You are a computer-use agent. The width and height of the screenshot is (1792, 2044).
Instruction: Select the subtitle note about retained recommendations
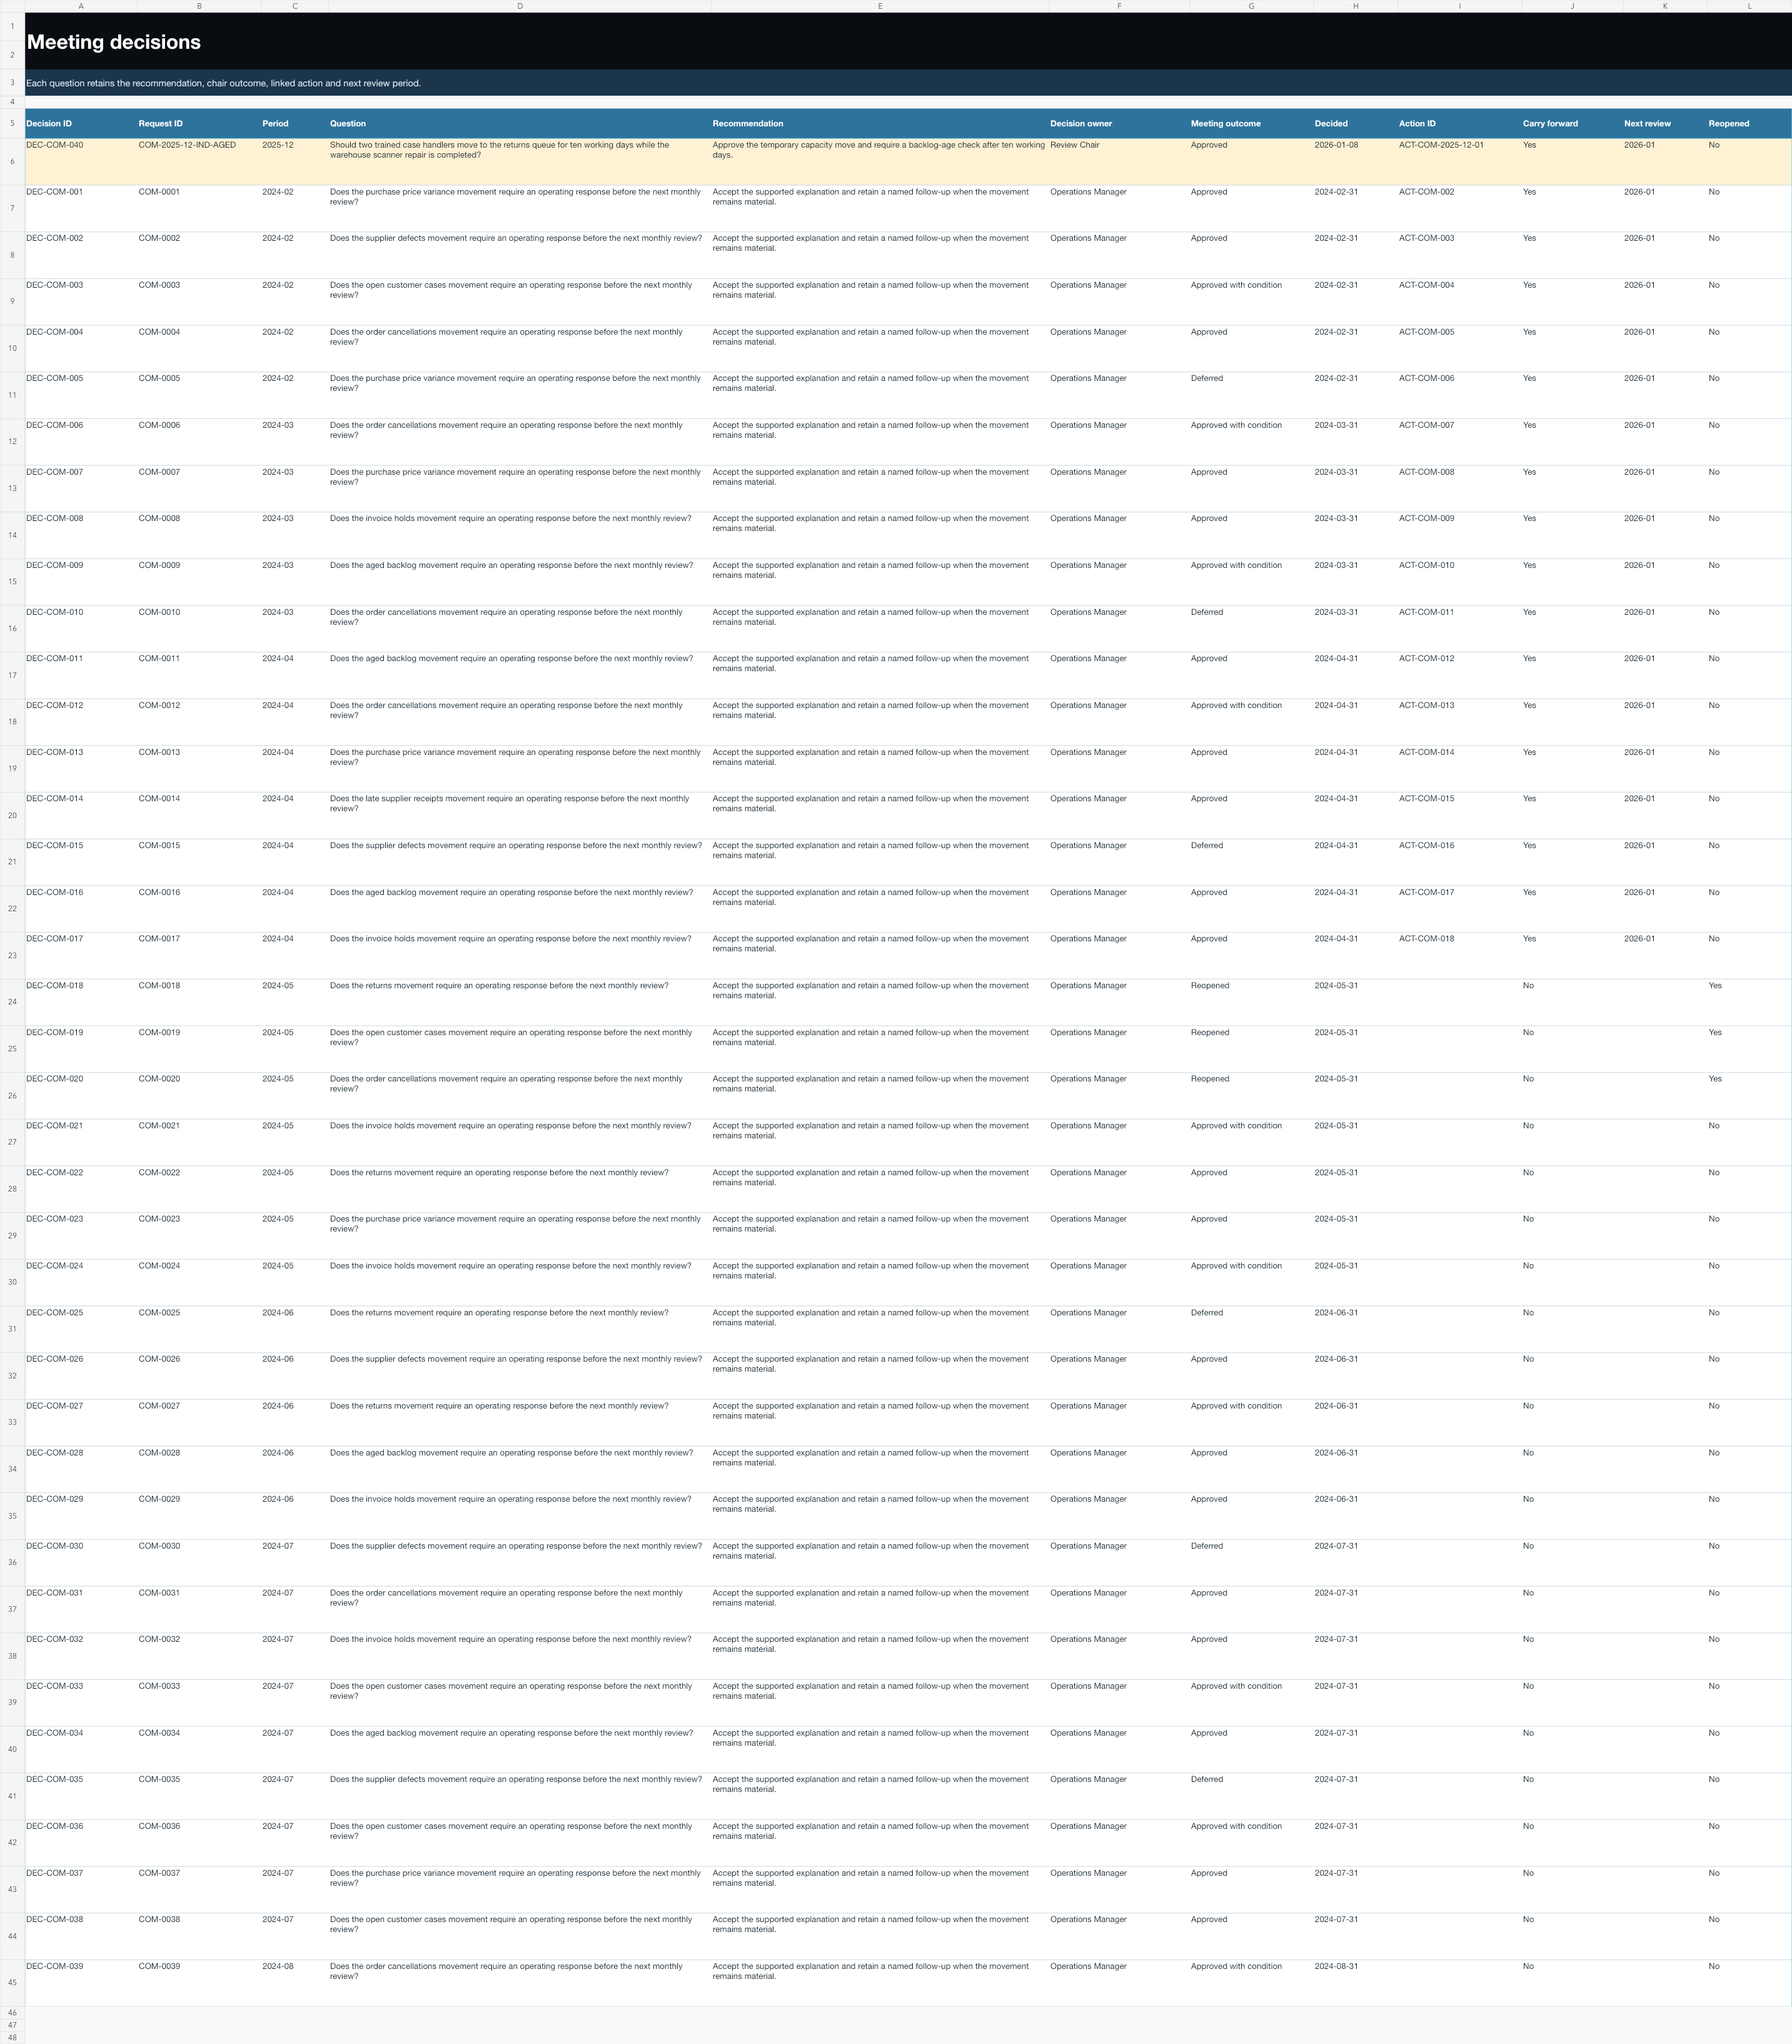(x=907, y=83)
